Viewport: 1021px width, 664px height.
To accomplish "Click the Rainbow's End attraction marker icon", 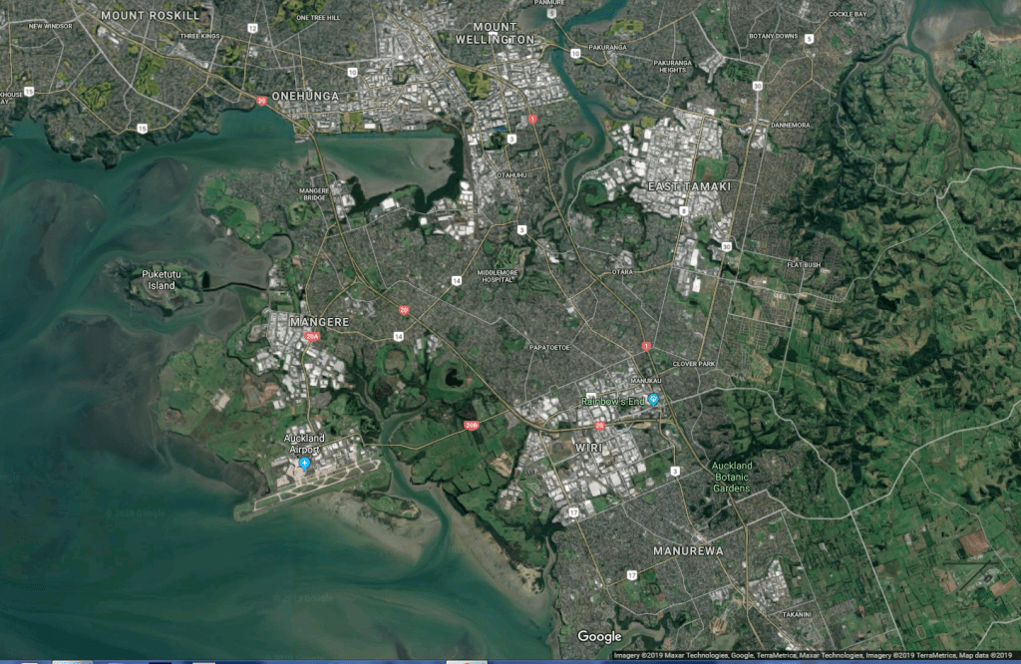I will click(653, 400).
